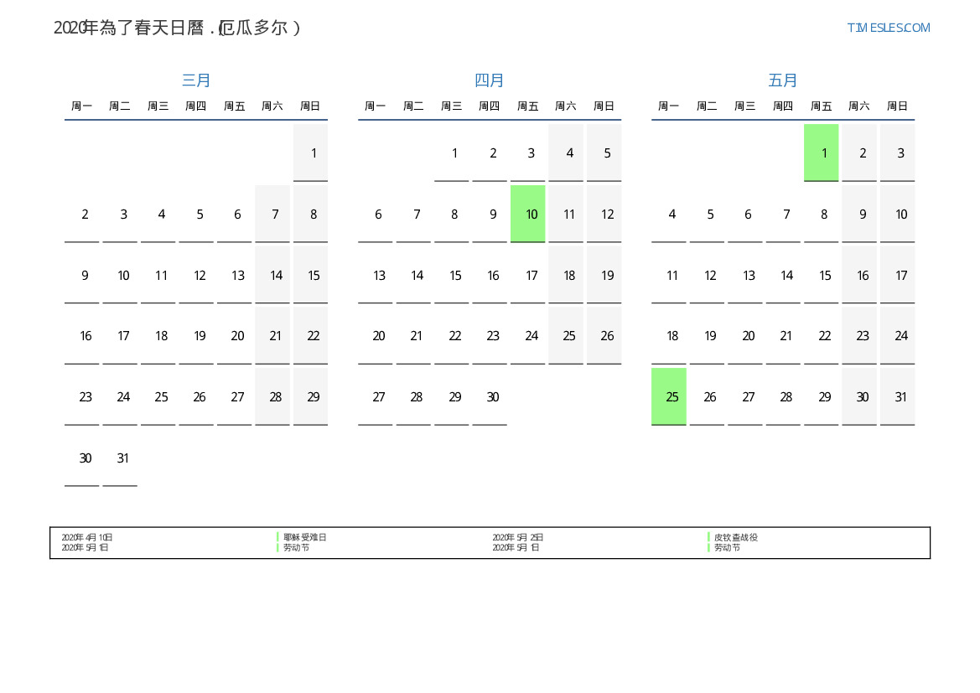980x693 pixels.
Task: Select the highlighted May 25 date
Action: point(669,396)
